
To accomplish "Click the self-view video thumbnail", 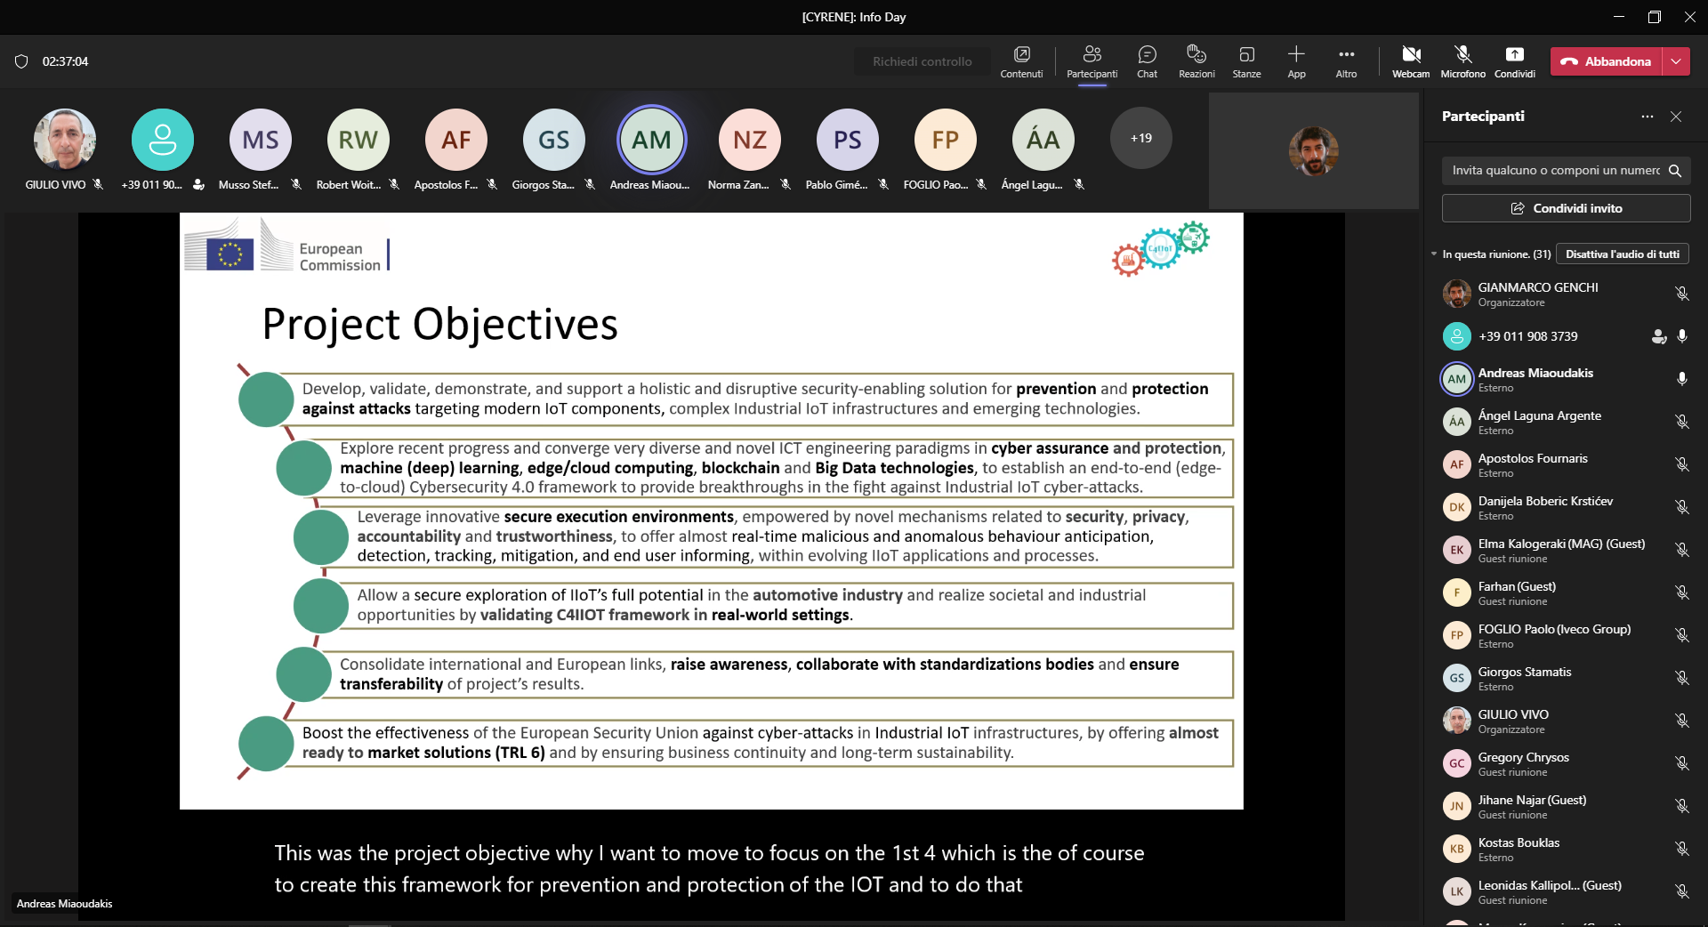I will [x=1313, y=151].
